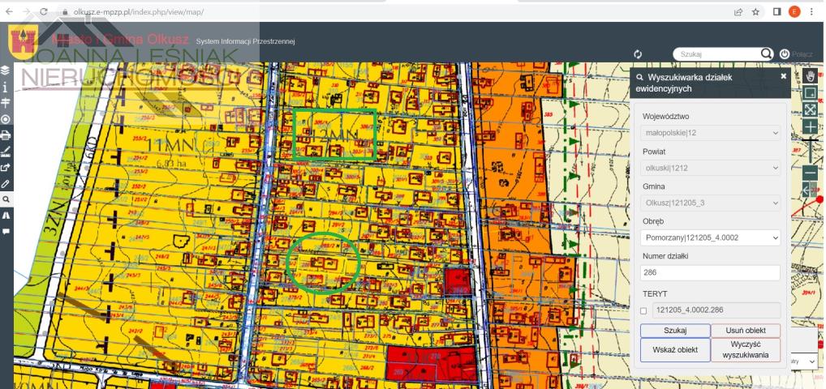Click the Wyczyść wyszukiwania button
This screenshot has width=826, height=389.
[745, 350]
